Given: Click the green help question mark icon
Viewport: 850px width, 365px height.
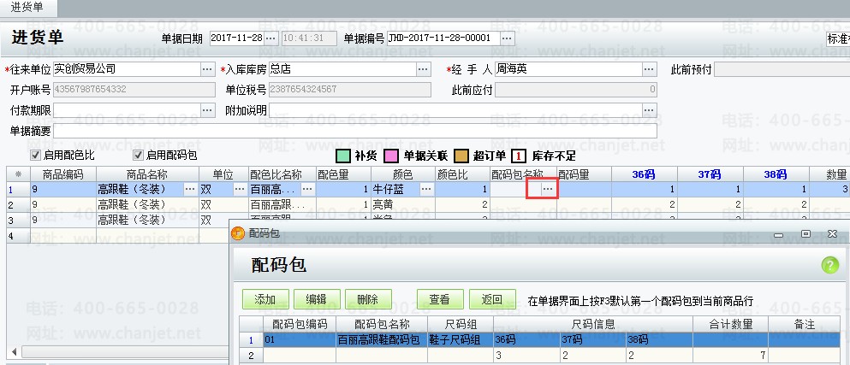Looking at the screenshot, I should (829, 265).
